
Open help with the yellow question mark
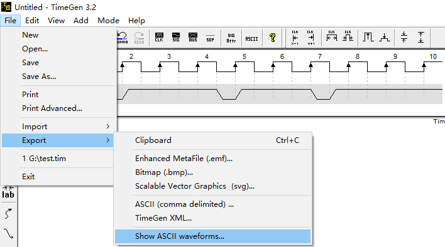click(272, 38)
